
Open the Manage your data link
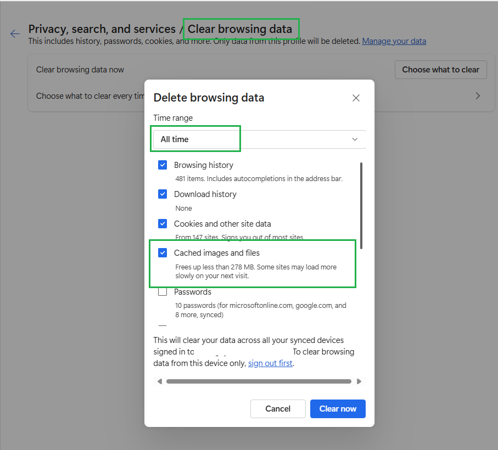[x=394, y=41]
